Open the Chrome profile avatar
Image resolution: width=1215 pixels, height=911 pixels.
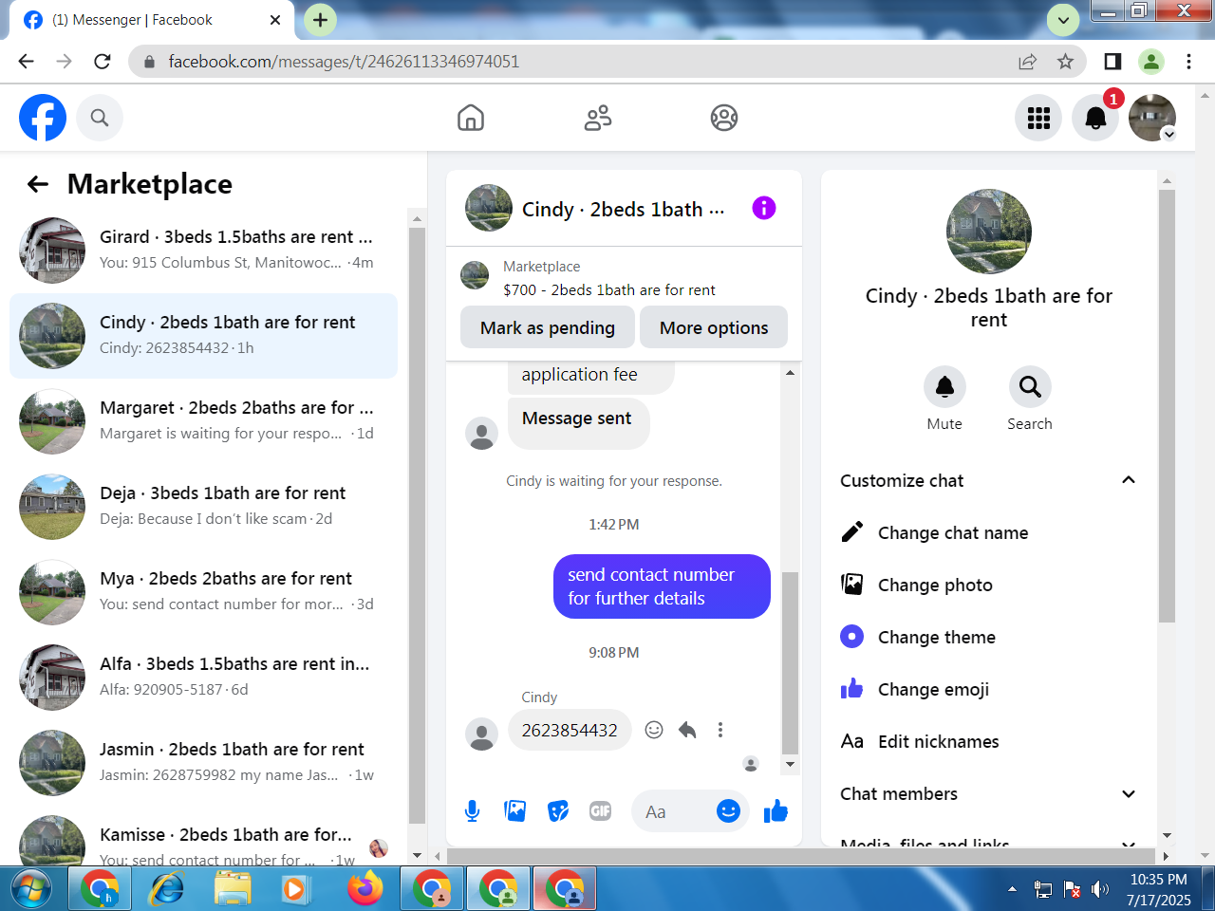click(1150, 62)
